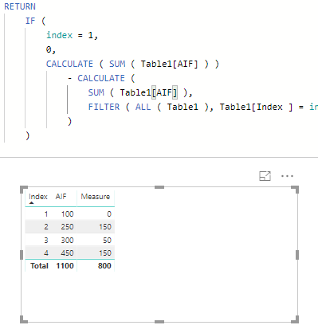Screen dimensions: 318x329
Task: Grab the right-middle resize handle of the visual
Action: point(297,255)
